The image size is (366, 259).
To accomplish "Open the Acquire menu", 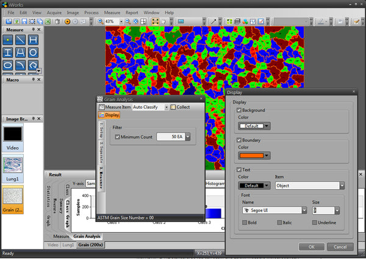I will tap(54, 13).
